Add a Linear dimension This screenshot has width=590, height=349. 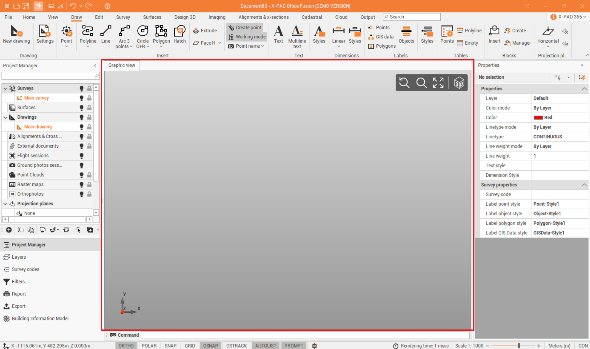[x=338, y=34]
